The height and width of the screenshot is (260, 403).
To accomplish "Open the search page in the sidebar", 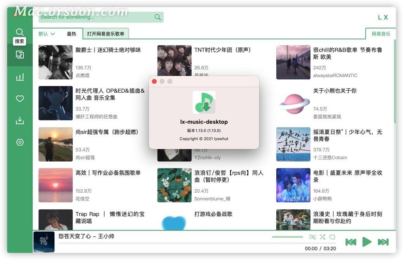I will coord(20,32).
